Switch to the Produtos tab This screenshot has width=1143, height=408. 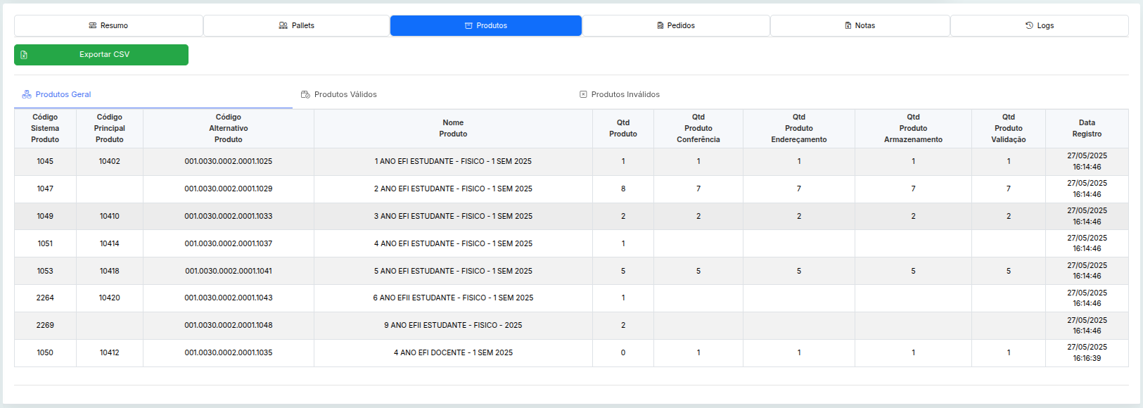tap(485, 26)
